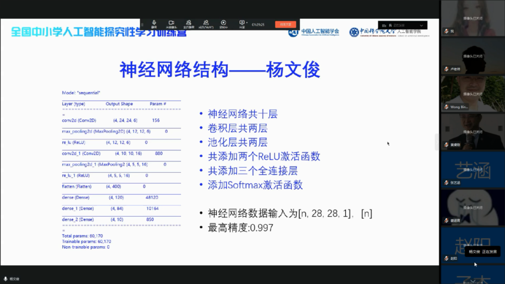Open the speaking-status dropdown at top right
Image resolution: width=505 pixels, height=284 pixels.
pos(421,25)
